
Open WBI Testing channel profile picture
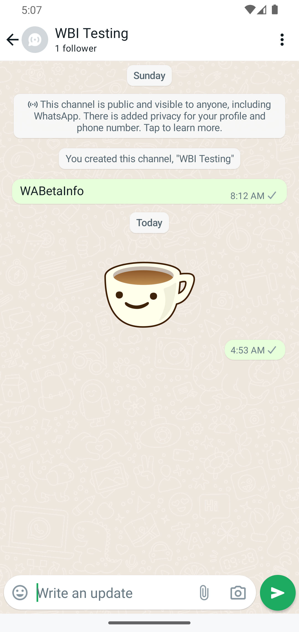(x=35, y=40)
